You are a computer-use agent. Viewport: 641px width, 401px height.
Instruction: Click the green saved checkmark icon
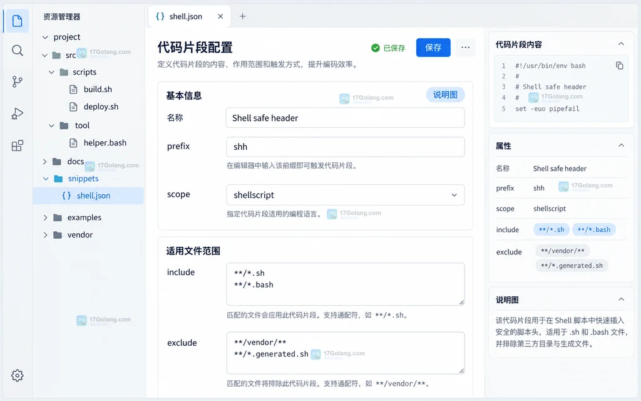(376, 48)
